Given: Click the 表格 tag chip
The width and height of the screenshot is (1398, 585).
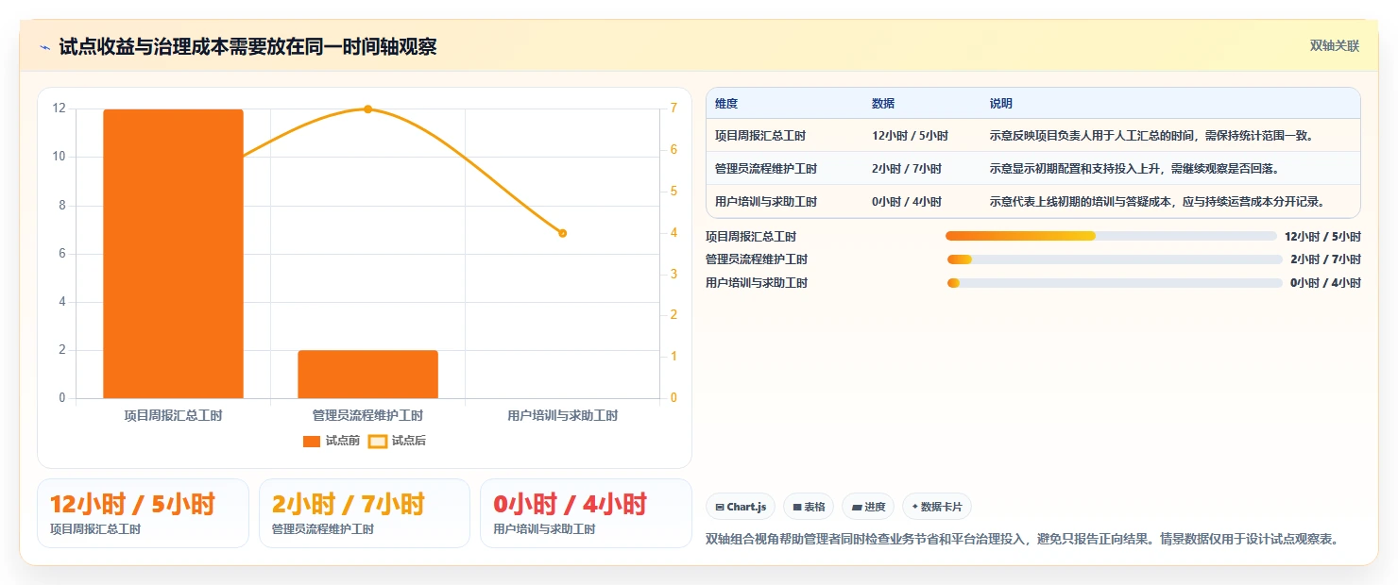Looking at the screenshot, I should (809, 507).
